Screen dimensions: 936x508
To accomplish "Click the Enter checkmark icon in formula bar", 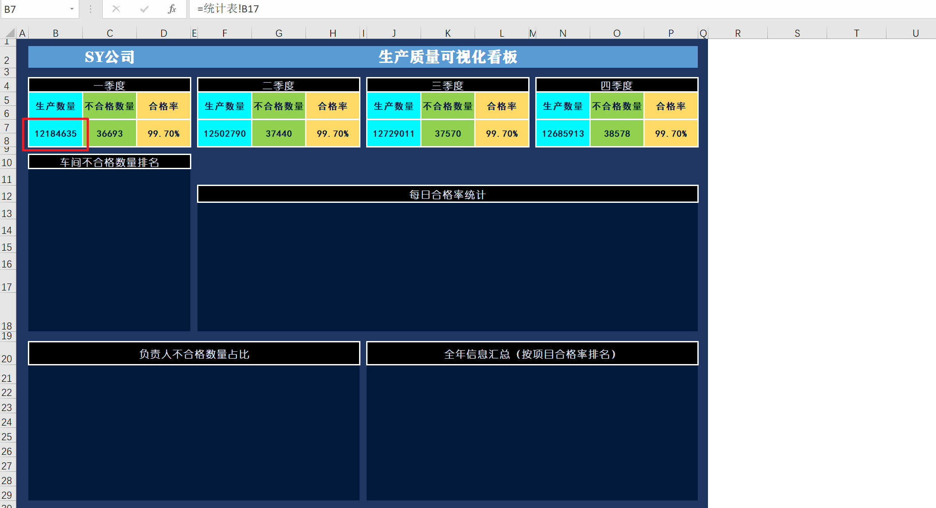I will pos(144,9).
